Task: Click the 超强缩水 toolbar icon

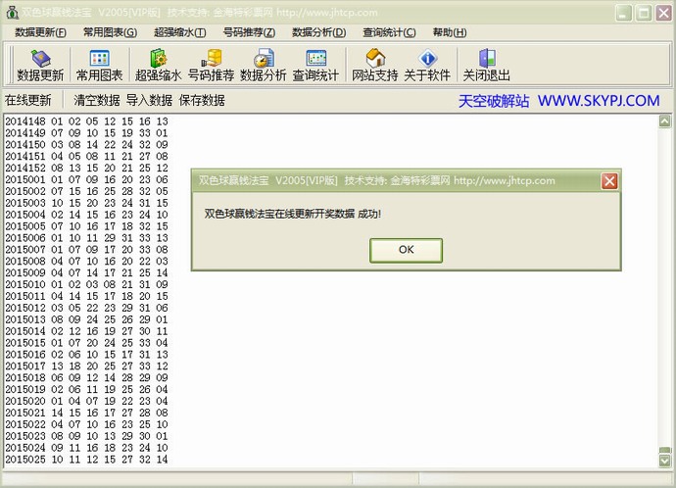Action: click(158, 66)
